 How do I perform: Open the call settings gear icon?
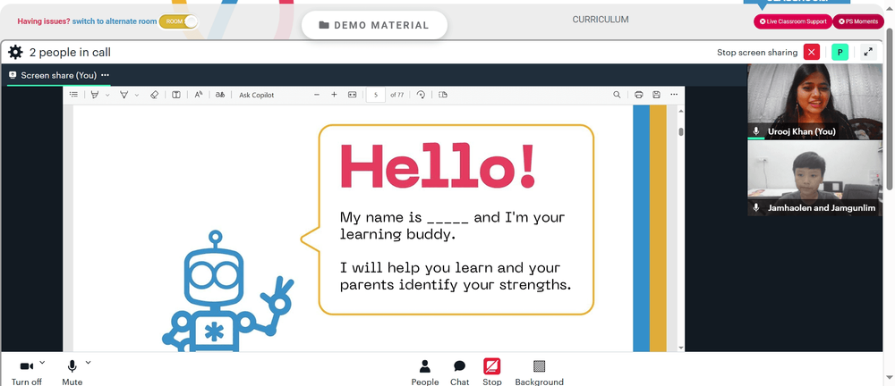[15, 53]
